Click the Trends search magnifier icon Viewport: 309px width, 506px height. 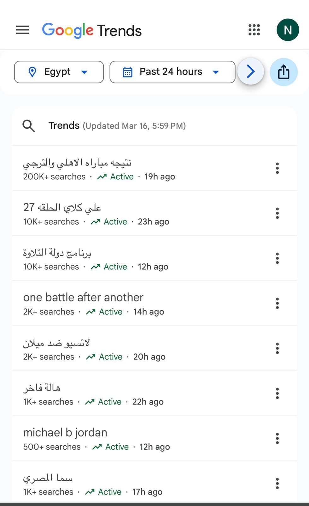tap(29, 126)
